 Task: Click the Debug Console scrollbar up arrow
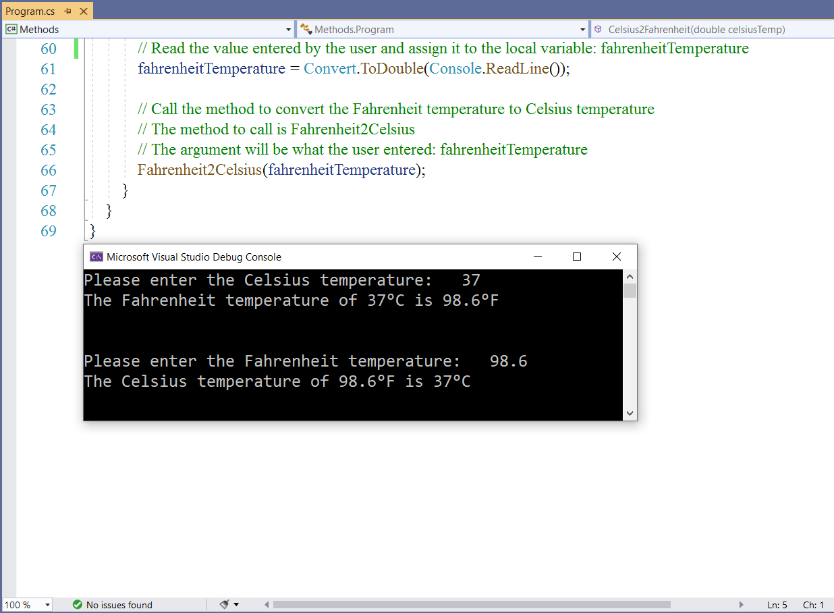coord(630,276)
